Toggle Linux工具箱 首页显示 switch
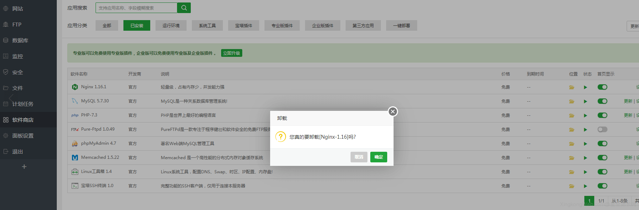Viewport: 639px width, 210px height. coord(602,172)
